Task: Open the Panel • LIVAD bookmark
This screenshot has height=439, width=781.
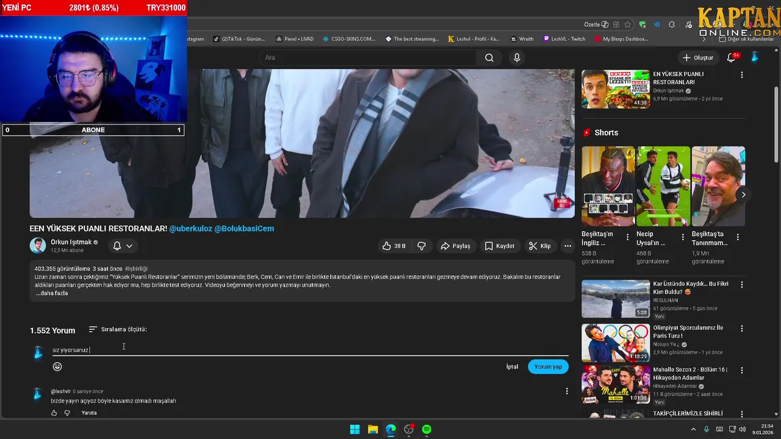Action: click(x=295, y=39)
